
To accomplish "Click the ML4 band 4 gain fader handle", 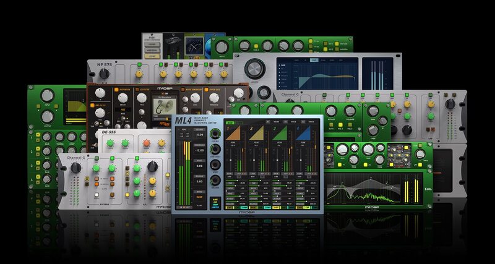I will (300, 160).
